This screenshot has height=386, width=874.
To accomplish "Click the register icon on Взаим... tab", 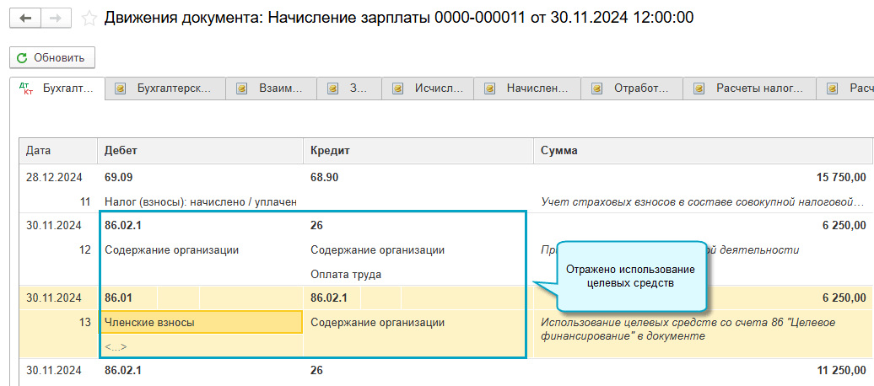I will click(x=242, y=88).
